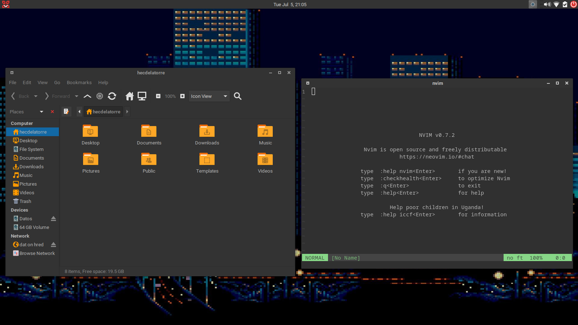578x325 pixels.
Task: Go to parent directory with the up-arrow icon
Action: (x=87, y=96)
